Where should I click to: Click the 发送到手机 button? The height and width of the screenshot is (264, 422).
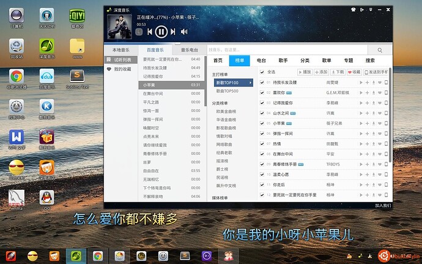coord(376,72)
